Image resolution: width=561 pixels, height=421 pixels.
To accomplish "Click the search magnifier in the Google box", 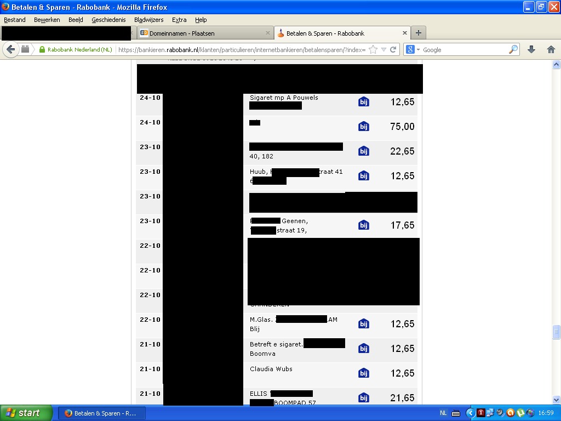I will tap(513, 49).
